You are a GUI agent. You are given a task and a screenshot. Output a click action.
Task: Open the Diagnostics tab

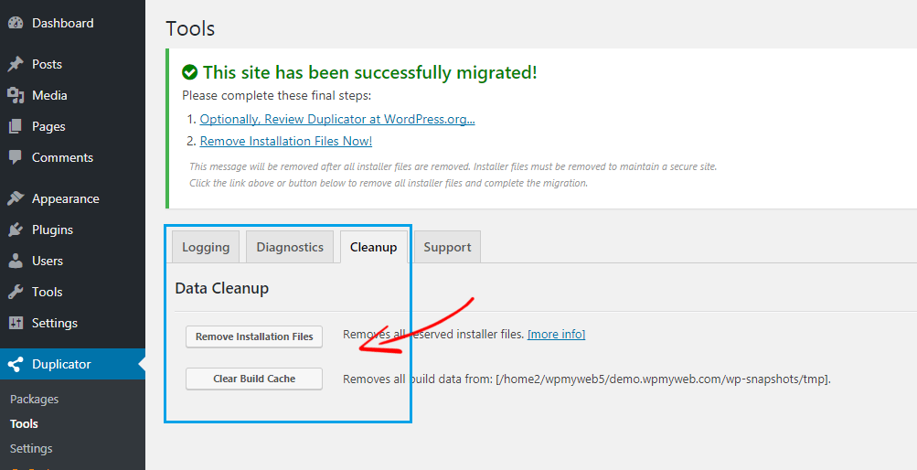pyautogui.click(x=290, y=247)
